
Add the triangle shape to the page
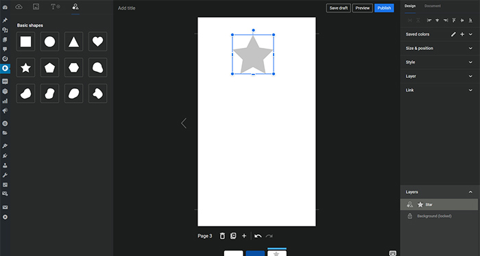(74, 41)
